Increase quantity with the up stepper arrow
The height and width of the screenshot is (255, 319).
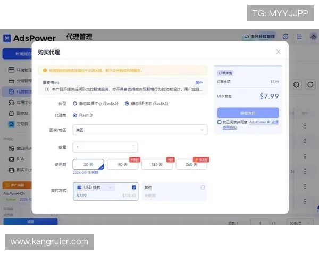[133, 145]
